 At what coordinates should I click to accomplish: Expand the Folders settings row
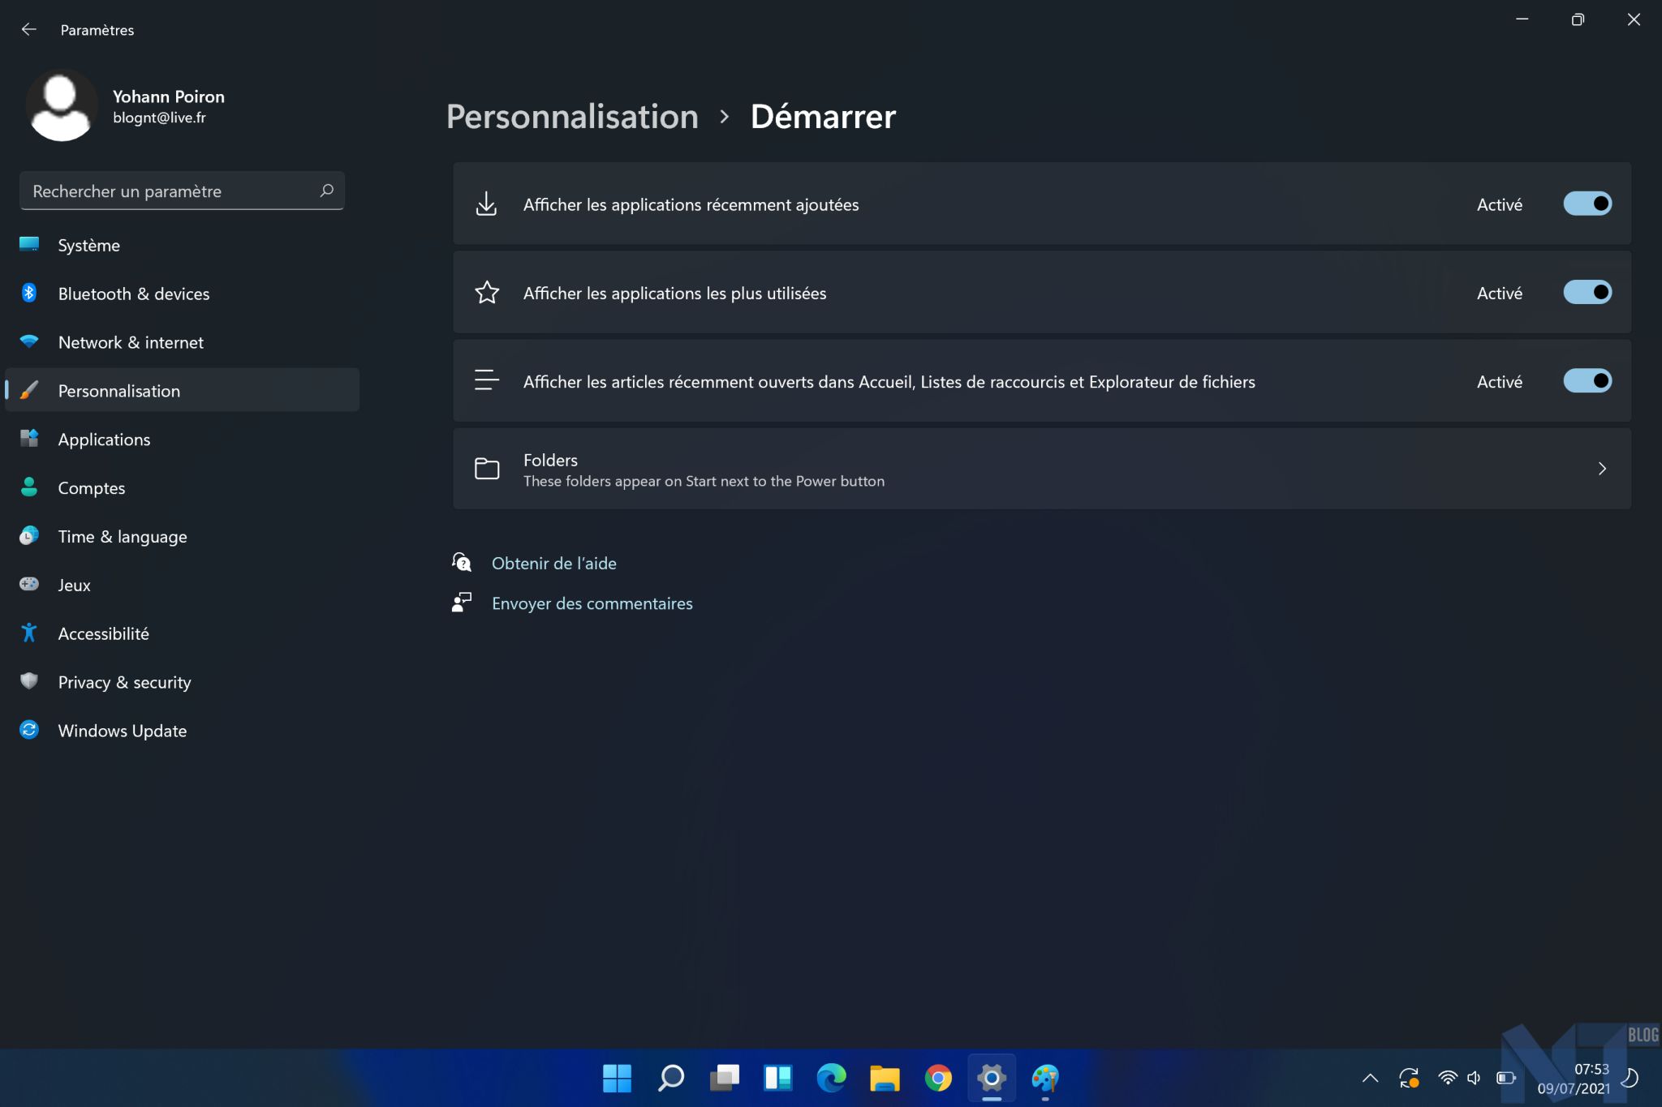click(1602, 468)
